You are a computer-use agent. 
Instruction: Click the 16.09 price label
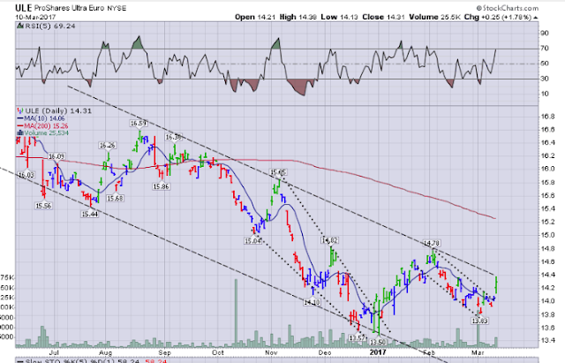(x=56, y=156)
